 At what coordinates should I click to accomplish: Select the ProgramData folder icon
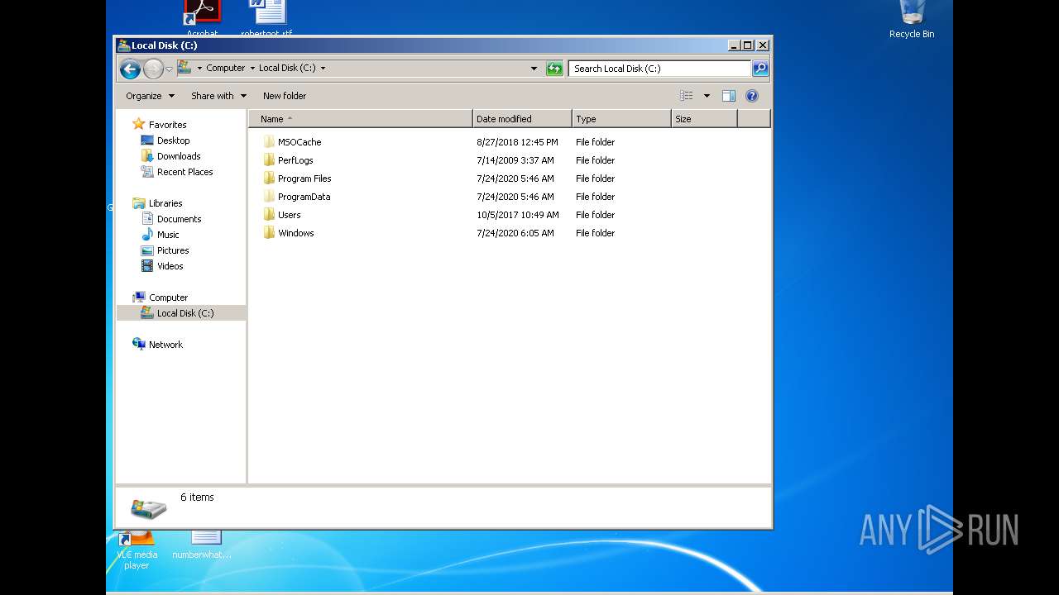269,197
